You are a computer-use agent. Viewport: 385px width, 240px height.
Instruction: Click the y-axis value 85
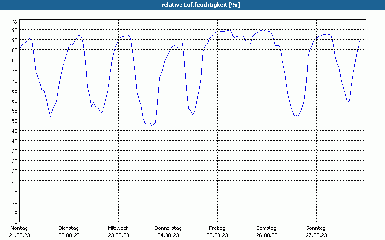tap(15, 50)
